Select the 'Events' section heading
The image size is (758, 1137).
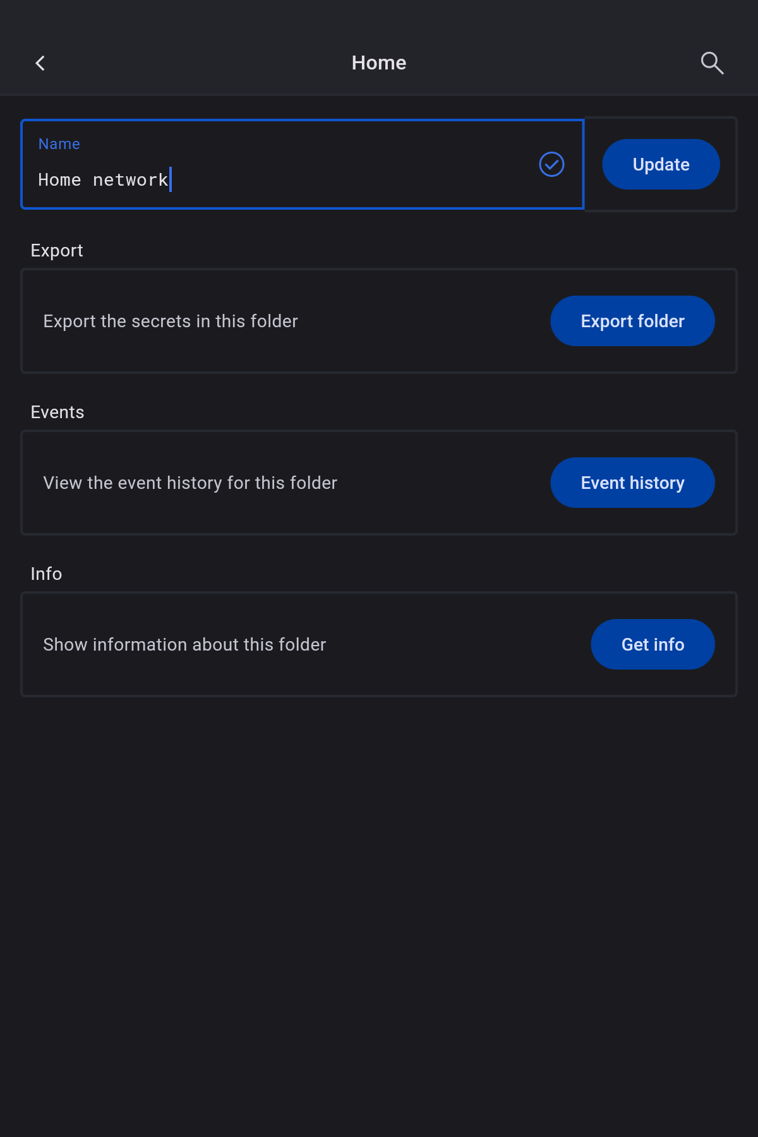[57, 412]
